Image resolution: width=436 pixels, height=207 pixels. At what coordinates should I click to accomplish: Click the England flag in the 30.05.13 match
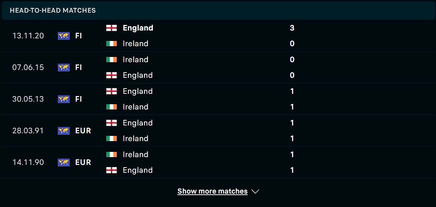coord(112,91)
